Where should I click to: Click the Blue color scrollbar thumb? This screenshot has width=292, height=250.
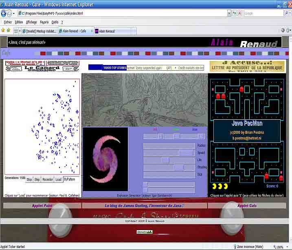click(201, 136)
